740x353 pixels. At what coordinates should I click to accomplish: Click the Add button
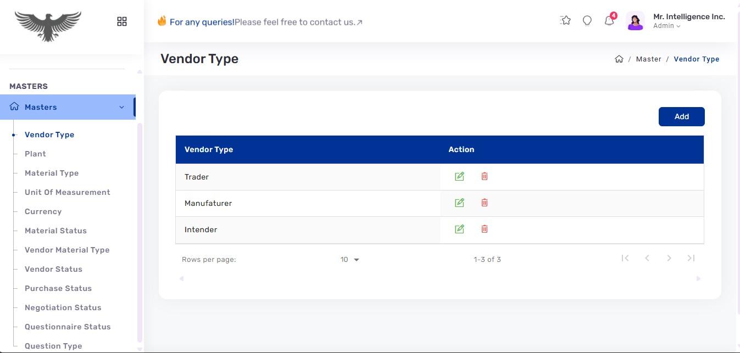click(681, 116)
